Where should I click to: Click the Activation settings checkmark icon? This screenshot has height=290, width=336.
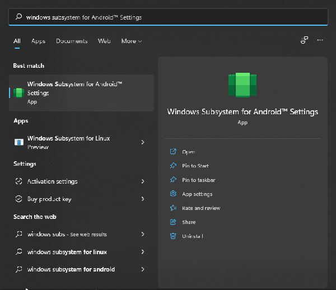click(x=18, y=181)
